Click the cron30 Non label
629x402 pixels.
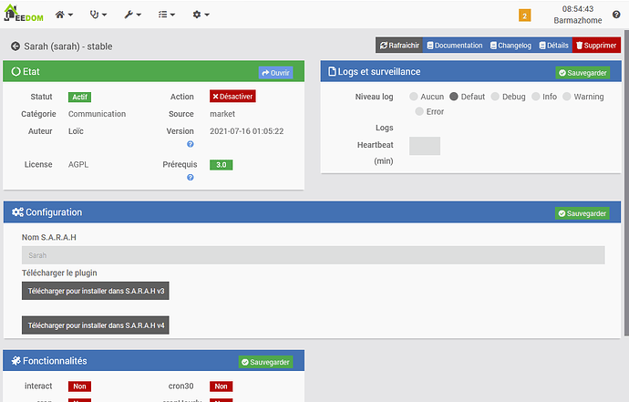221,387
